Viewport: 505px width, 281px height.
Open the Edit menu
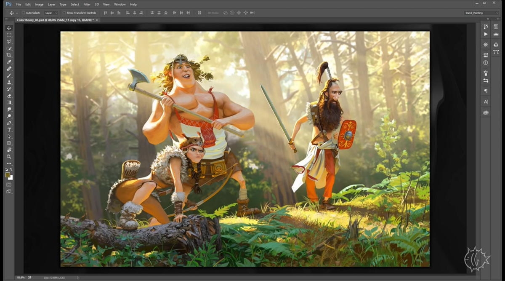click(28, 4)
